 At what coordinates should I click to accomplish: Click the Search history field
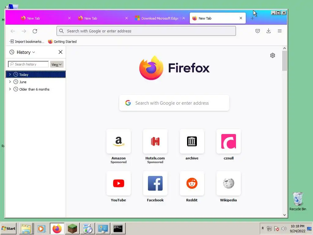(x=28, y=64)
